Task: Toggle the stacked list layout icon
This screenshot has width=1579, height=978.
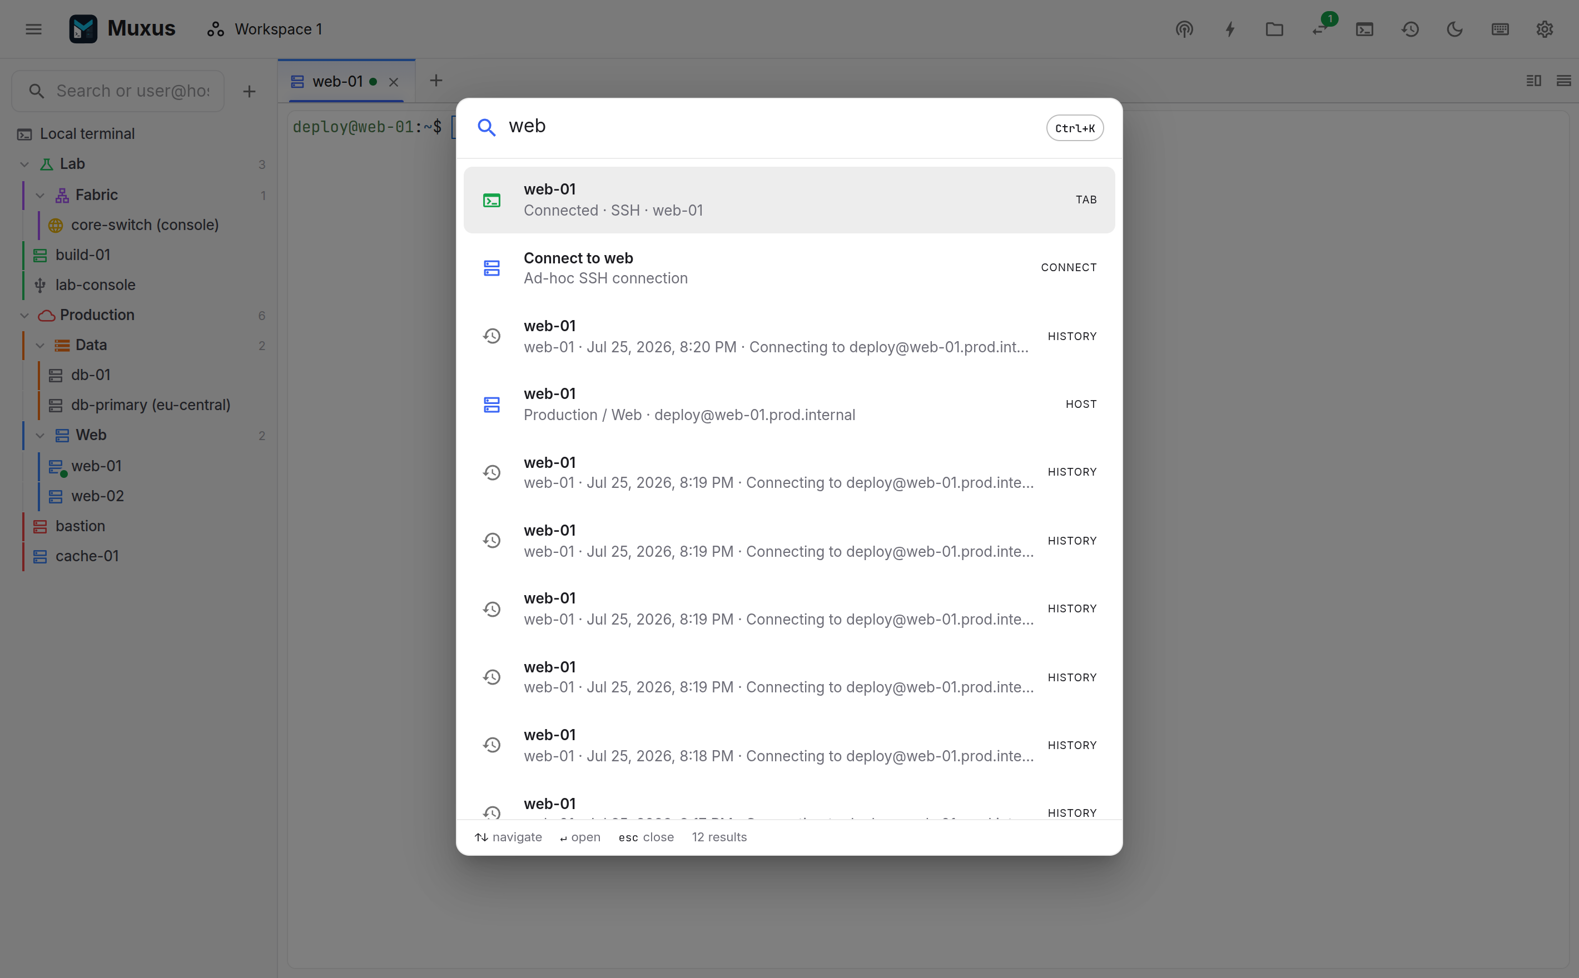Action: click(1564, 81)
